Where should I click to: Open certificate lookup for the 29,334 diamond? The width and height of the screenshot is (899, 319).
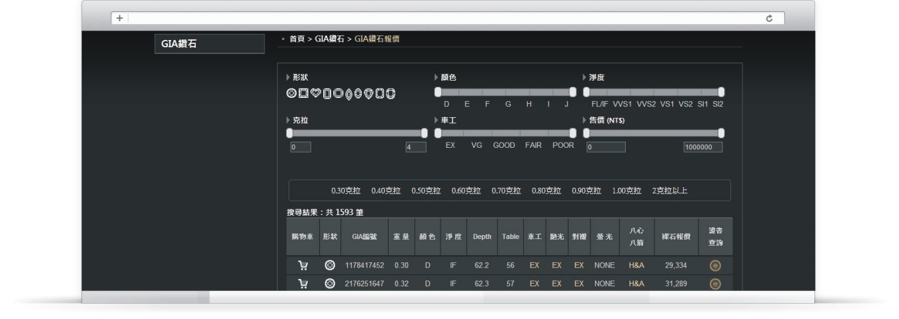[715, 265]
